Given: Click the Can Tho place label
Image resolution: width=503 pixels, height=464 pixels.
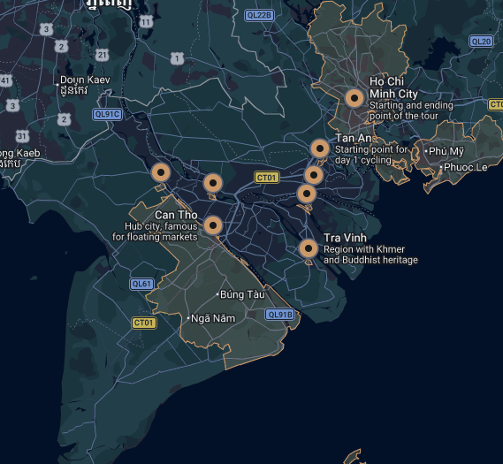Looking at the screenshot, I should tap(176, 215).
